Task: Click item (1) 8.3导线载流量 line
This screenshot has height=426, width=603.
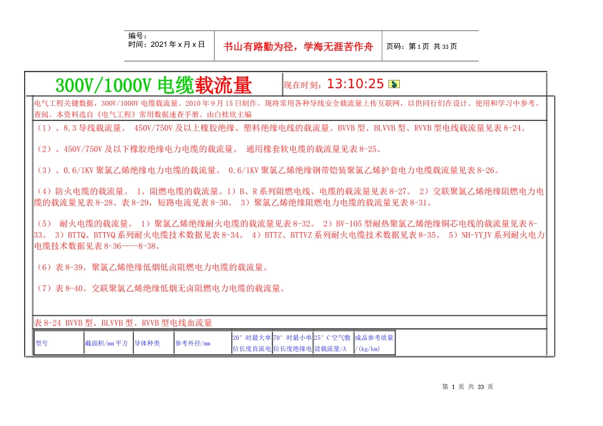Action: click(281, 128)
